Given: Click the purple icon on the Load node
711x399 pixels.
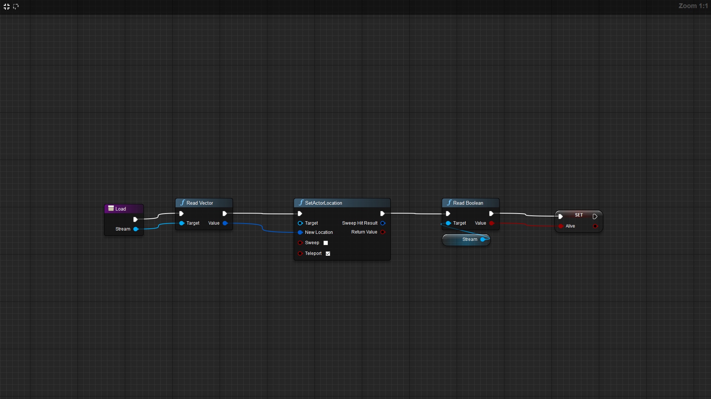Looking at the screenshot, I should pyautogui.click(x=111, y=208).
